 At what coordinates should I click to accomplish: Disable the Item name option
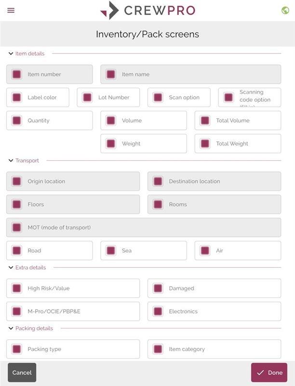tap(110, 74)
